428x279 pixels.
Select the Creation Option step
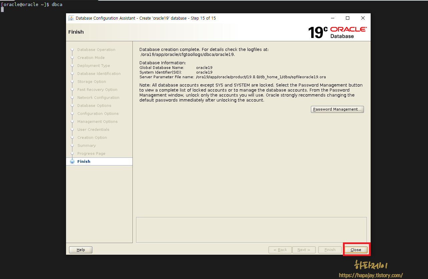(x=92, y=138)
